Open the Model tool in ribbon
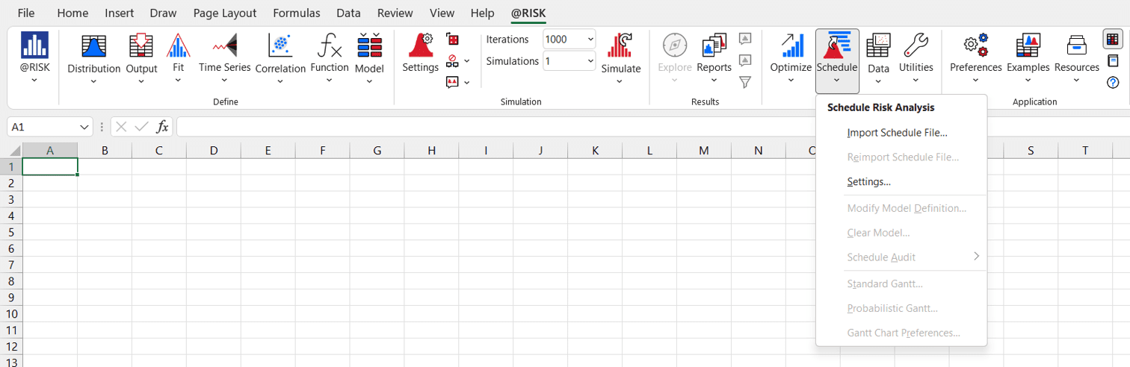This screenshot has height=367, width=1130. 369,48
